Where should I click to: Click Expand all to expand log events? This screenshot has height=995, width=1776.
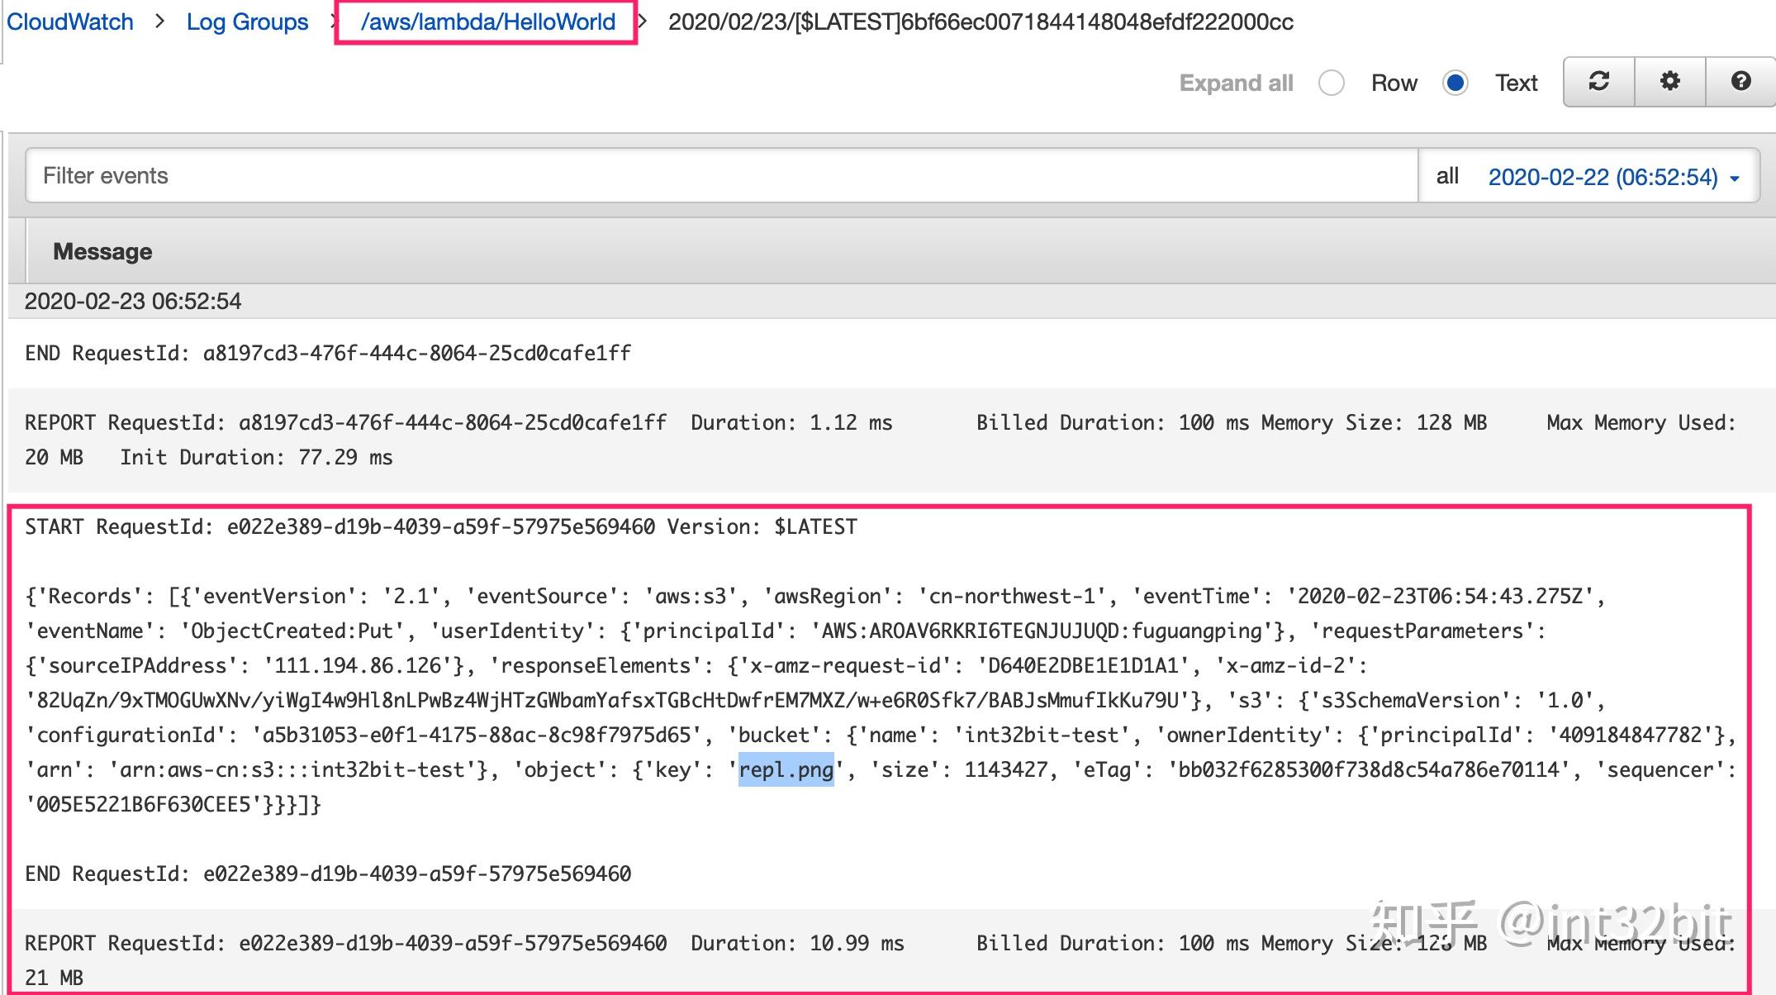coord(1236,83)
